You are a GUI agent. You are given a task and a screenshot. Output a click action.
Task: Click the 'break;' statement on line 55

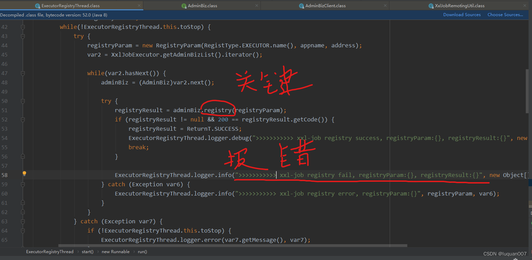tap(139, 147)
